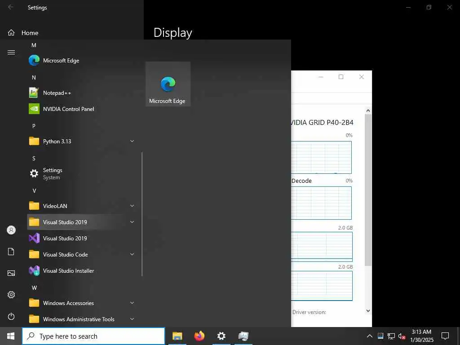Click the letter V section header
Screen dimensions: 460x345
coord(34,190)
